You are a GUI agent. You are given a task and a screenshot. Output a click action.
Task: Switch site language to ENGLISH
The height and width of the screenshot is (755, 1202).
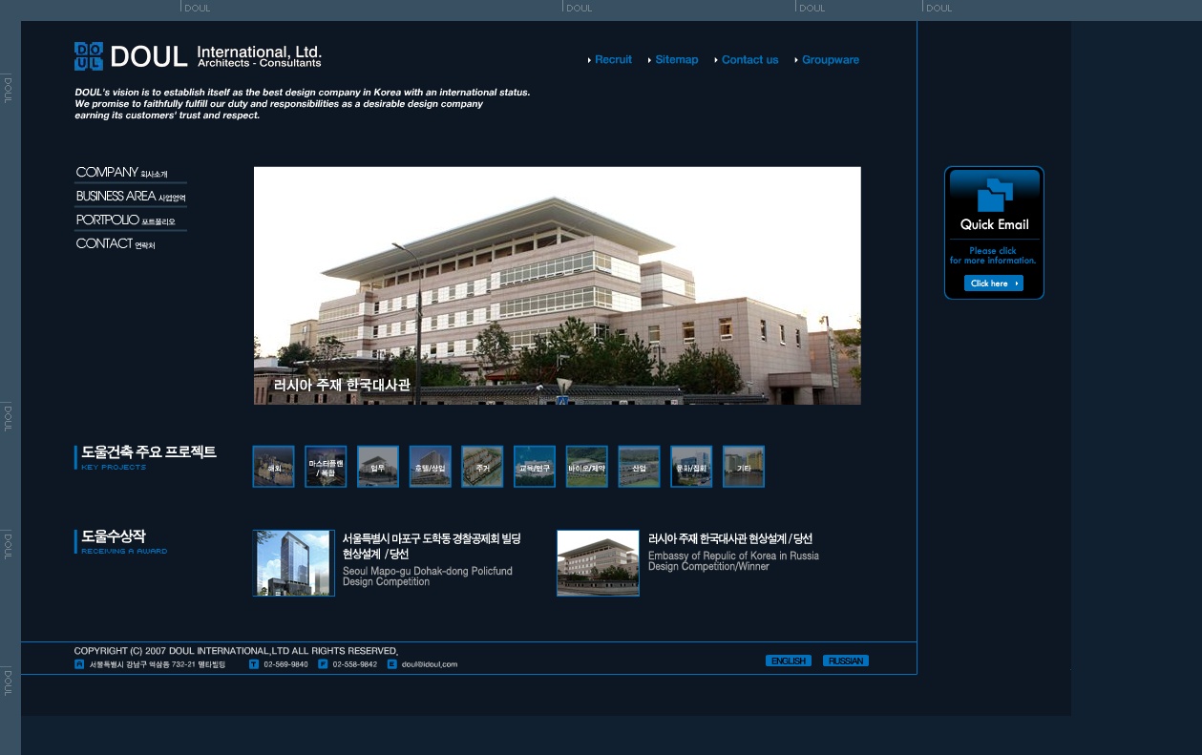pyautogui.click(x=789, y=661)
